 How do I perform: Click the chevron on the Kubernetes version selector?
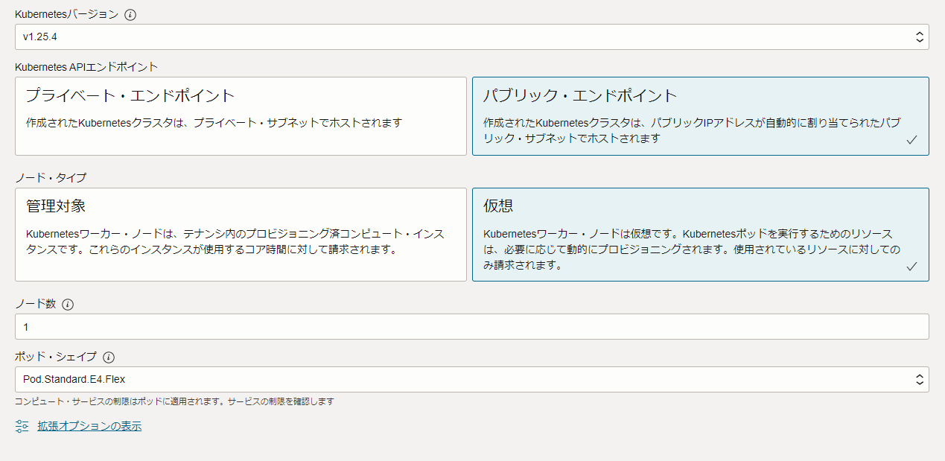920,36
